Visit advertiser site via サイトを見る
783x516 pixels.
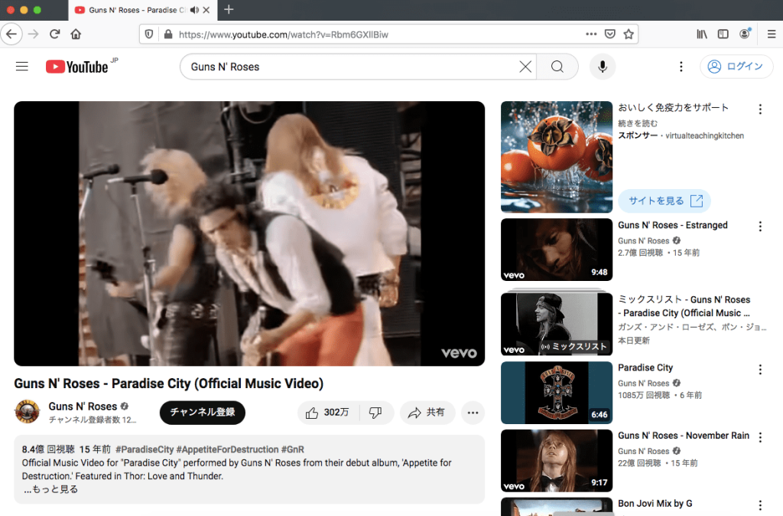pyautogui.click(x=664, y=201)
